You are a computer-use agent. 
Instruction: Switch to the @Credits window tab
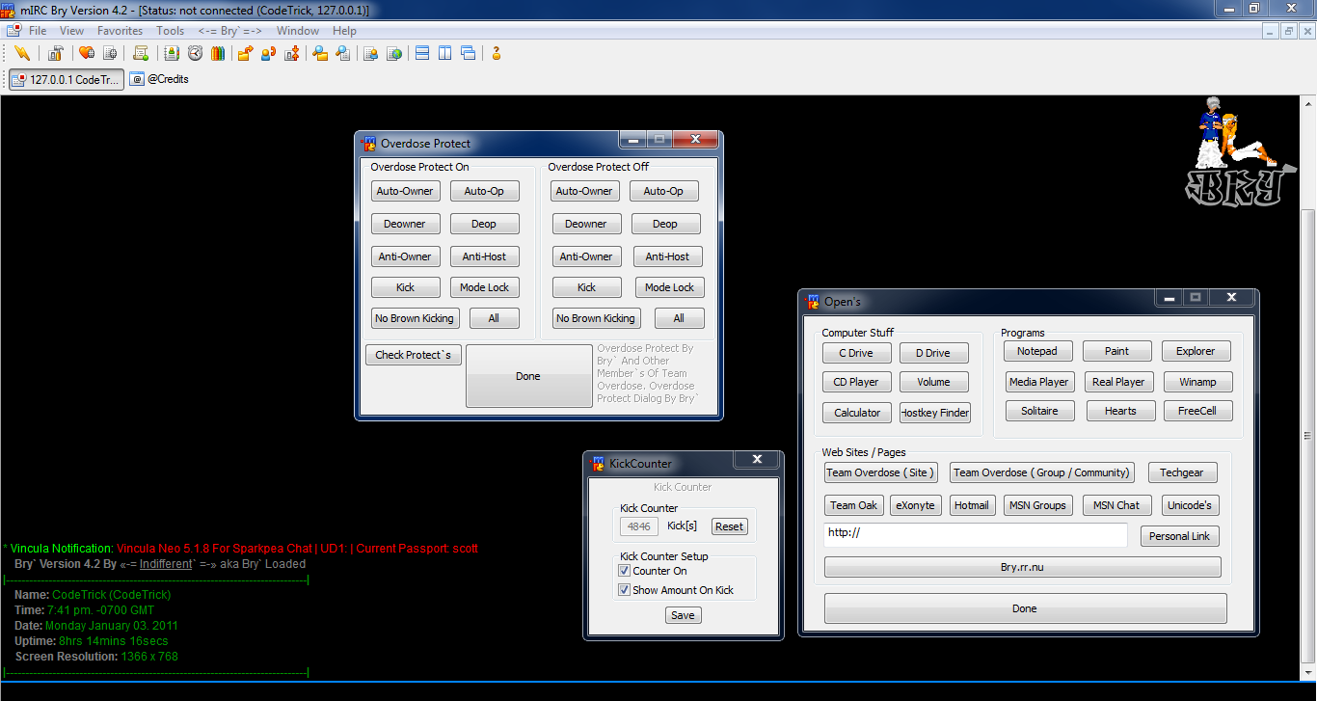tap(160, 80)
